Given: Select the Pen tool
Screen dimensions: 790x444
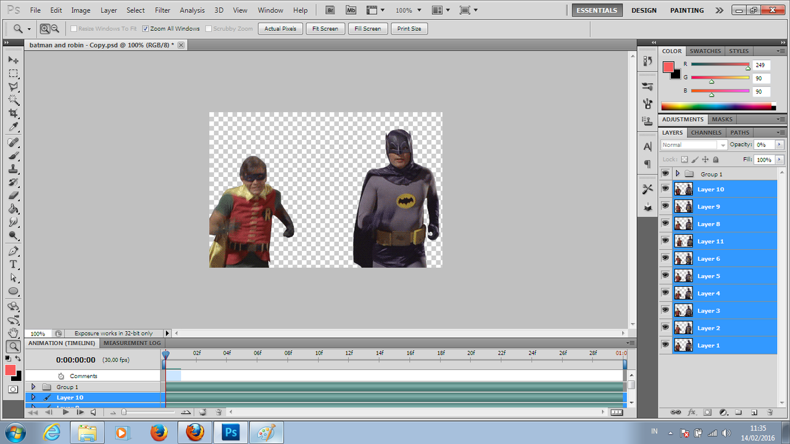Looking at the screenshot, I should pos(13,252).
